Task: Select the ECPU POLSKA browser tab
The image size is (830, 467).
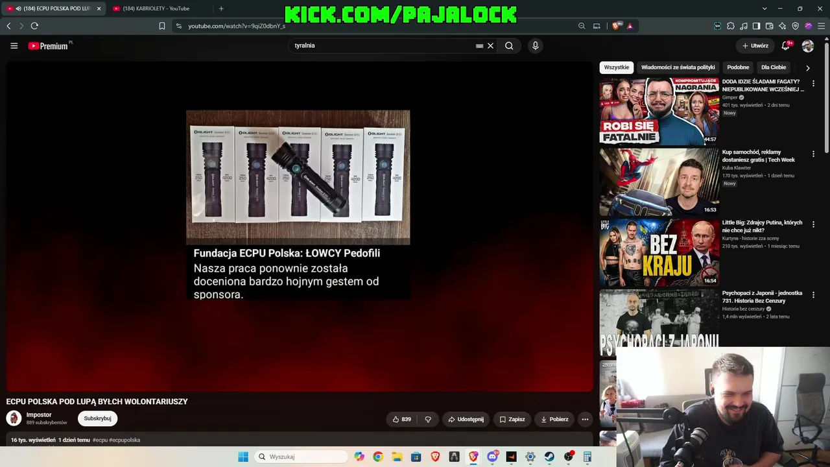Action: [x=54, y=8]
